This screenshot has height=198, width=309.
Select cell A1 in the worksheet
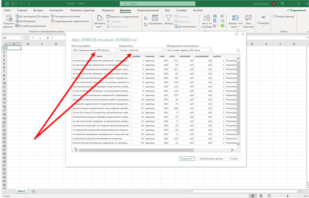point(14,48)
